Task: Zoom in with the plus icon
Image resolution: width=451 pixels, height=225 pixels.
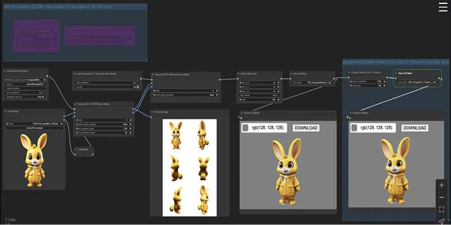Action: [441, 186]
